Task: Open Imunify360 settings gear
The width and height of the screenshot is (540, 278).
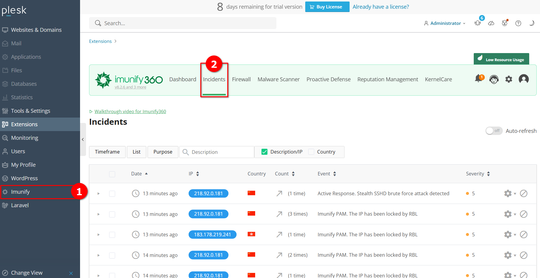Action: click(509, 79)
